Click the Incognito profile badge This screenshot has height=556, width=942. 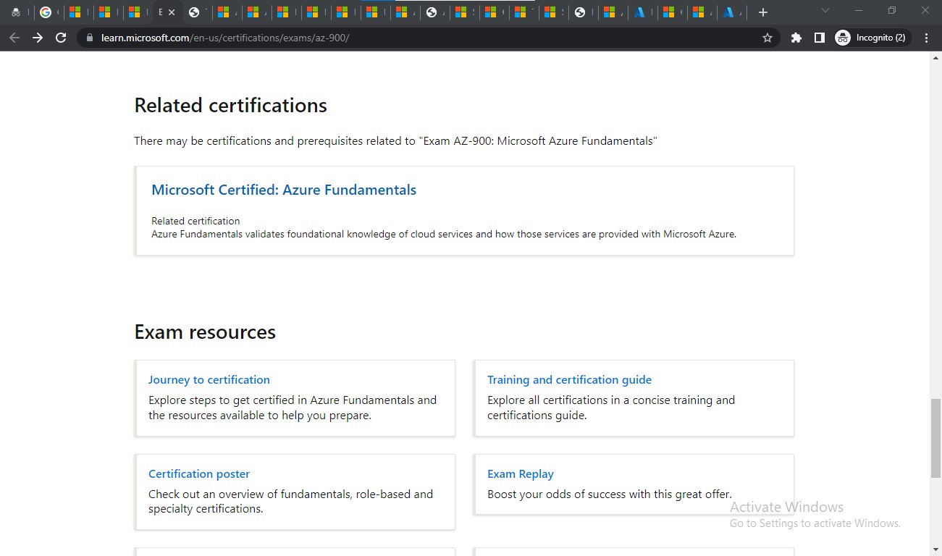tap(872, 37)
